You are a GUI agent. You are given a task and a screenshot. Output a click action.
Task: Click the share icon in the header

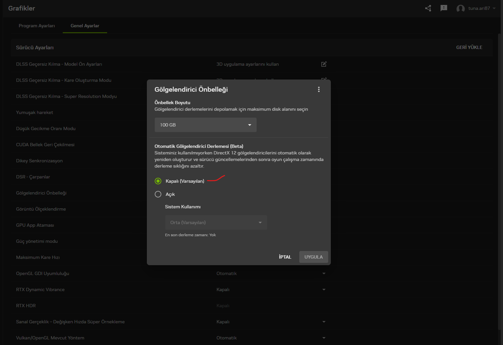click(428, 8)
